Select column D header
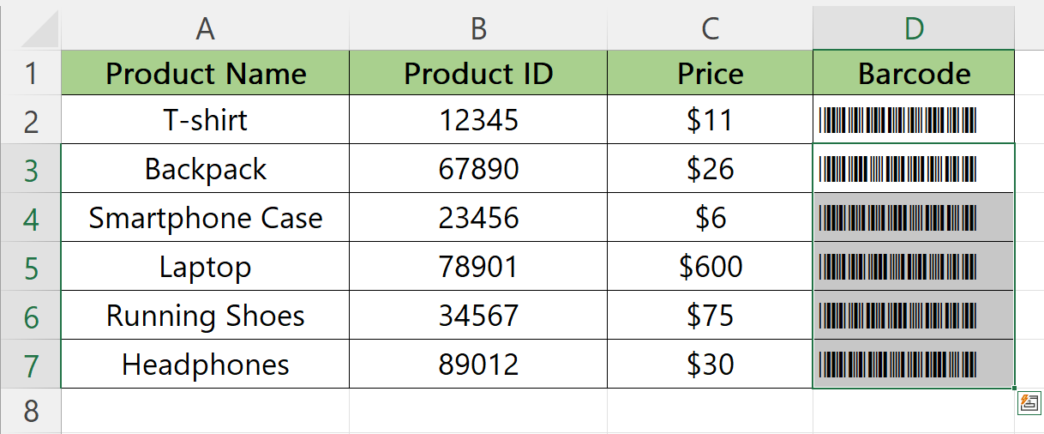Image resolution: width=1044 pixels, height=434 pixels. pyautogui.click(x=914, y=29)
